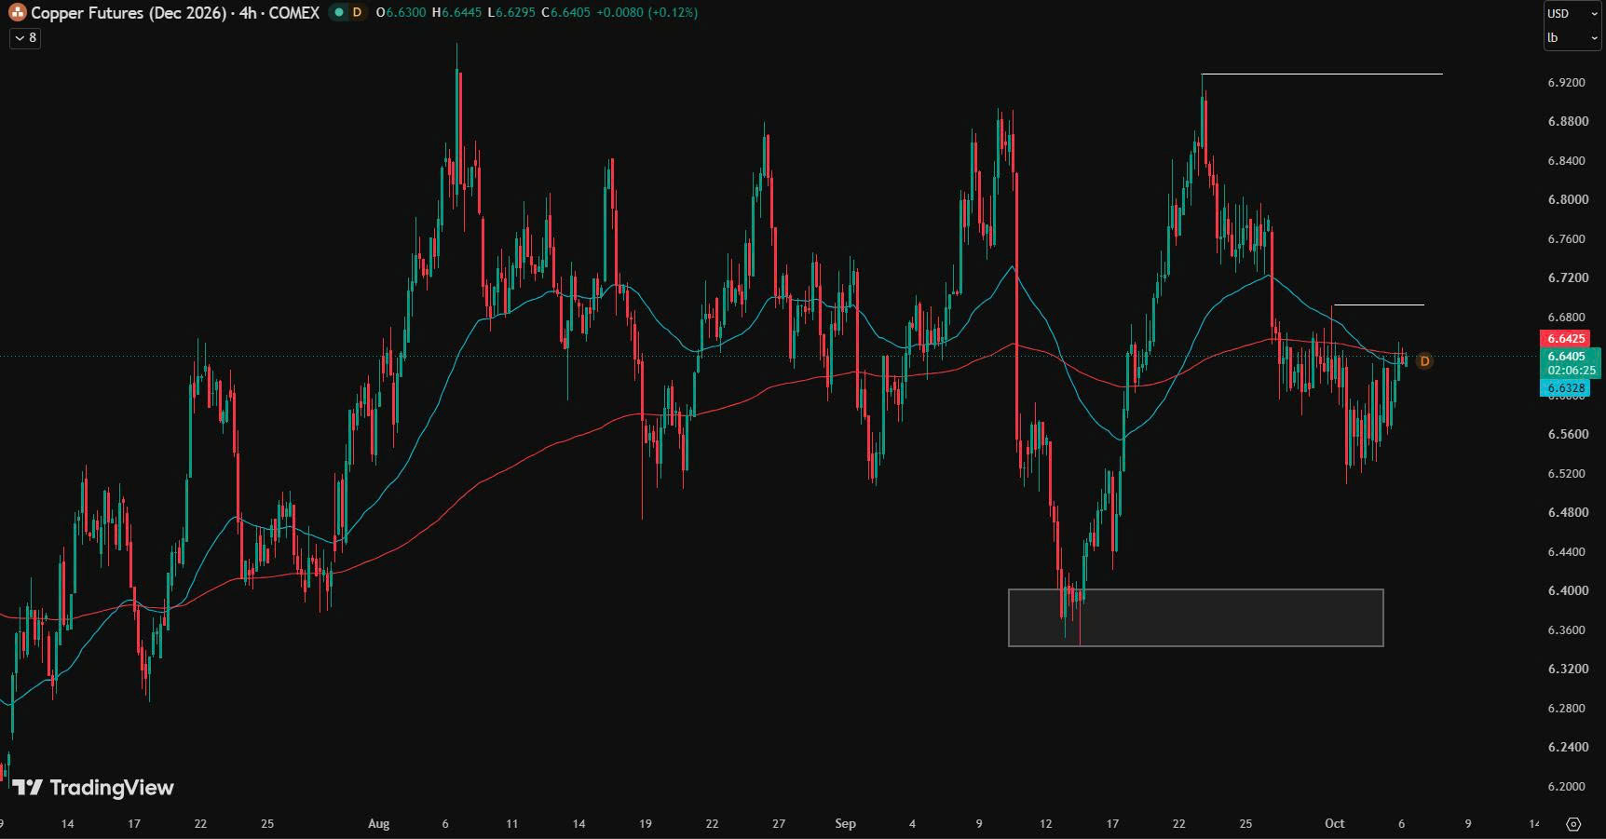Open the D delayed-data badge in header
1606x839 pixels.
coord(357,13)
